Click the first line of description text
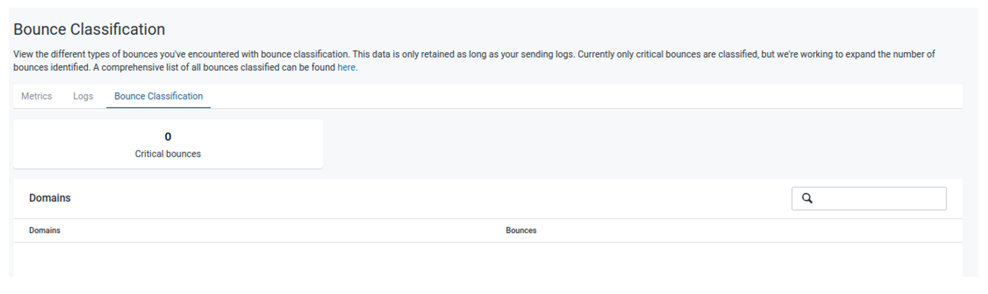 (474, 54)
